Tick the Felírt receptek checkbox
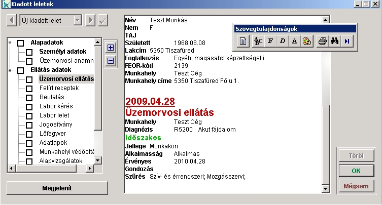Image resolution: width=382 pixels, height=205 pixels. [x=29, y=89]
